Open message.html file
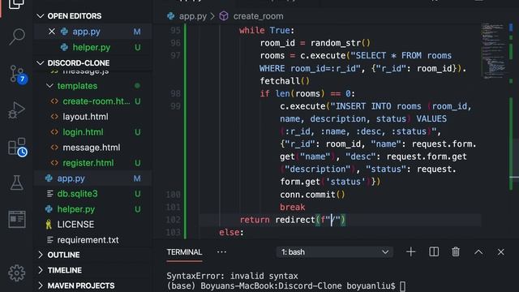Image resolution: width=519 pixels, height=292 pixels. (x=92, y=148)
